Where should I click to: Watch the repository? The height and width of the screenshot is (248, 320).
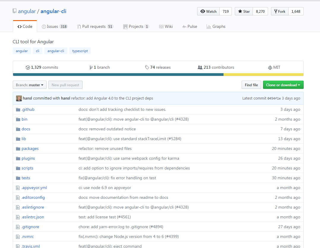208,12
